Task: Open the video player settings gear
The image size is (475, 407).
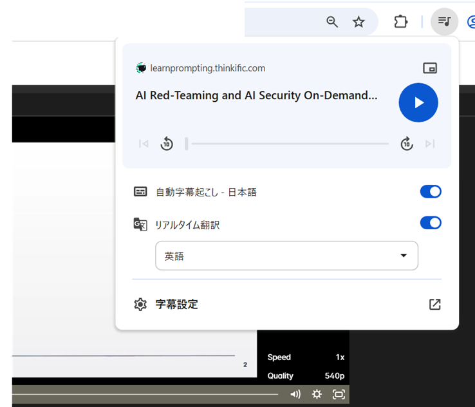Action: [x=317, y=394]
